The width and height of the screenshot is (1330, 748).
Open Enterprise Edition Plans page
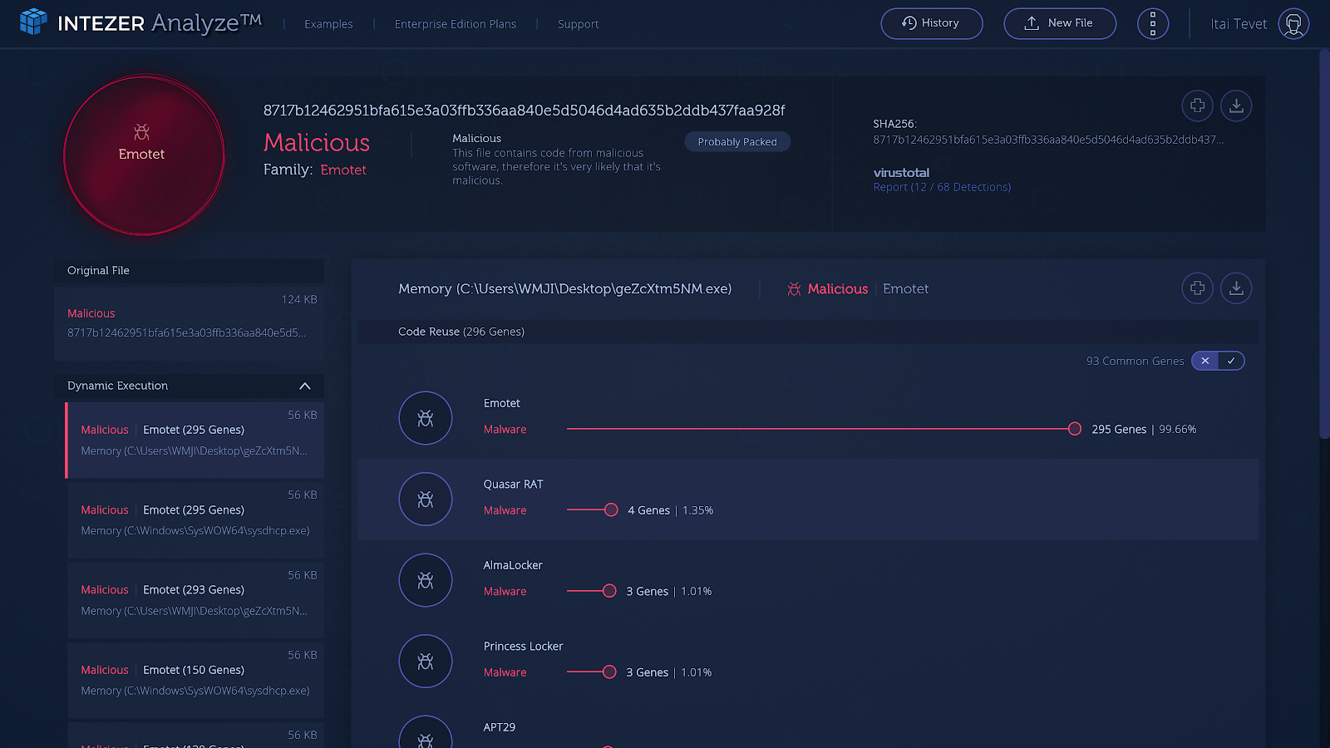[455, 24]
